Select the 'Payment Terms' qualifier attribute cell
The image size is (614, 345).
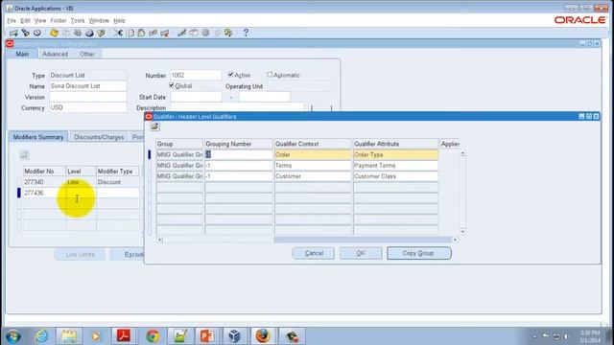(395, 166)
